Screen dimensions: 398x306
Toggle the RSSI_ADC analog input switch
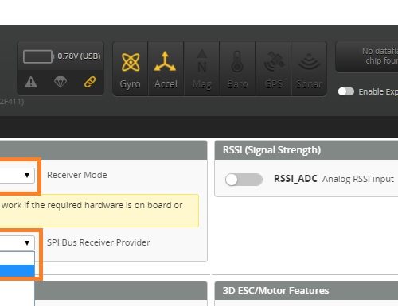(x=244, y=180)
